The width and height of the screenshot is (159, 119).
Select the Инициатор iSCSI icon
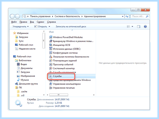click(x=51, y=45)
